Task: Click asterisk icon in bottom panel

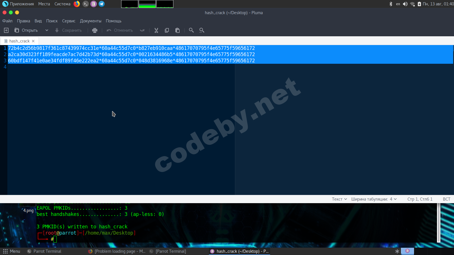Action: 397,251
